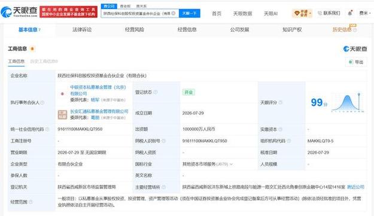Click the 开业 status tag

[188, 92]
